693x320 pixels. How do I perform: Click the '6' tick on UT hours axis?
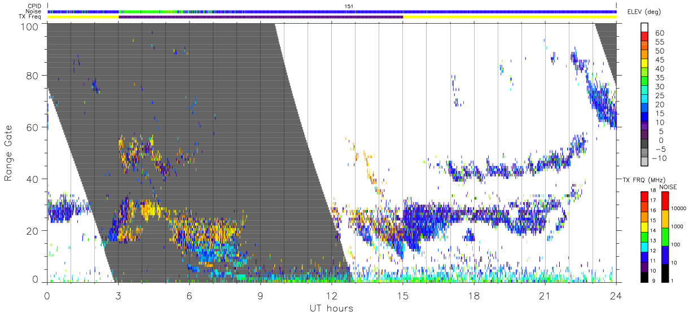click(x=190, y=296)
